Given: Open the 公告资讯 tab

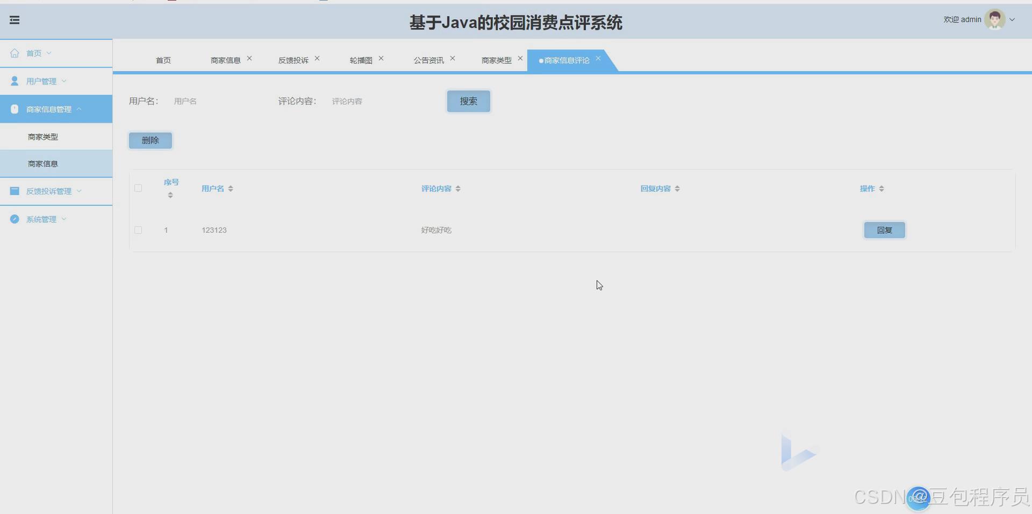Looking at the screenshot, I should click(428, 60).
